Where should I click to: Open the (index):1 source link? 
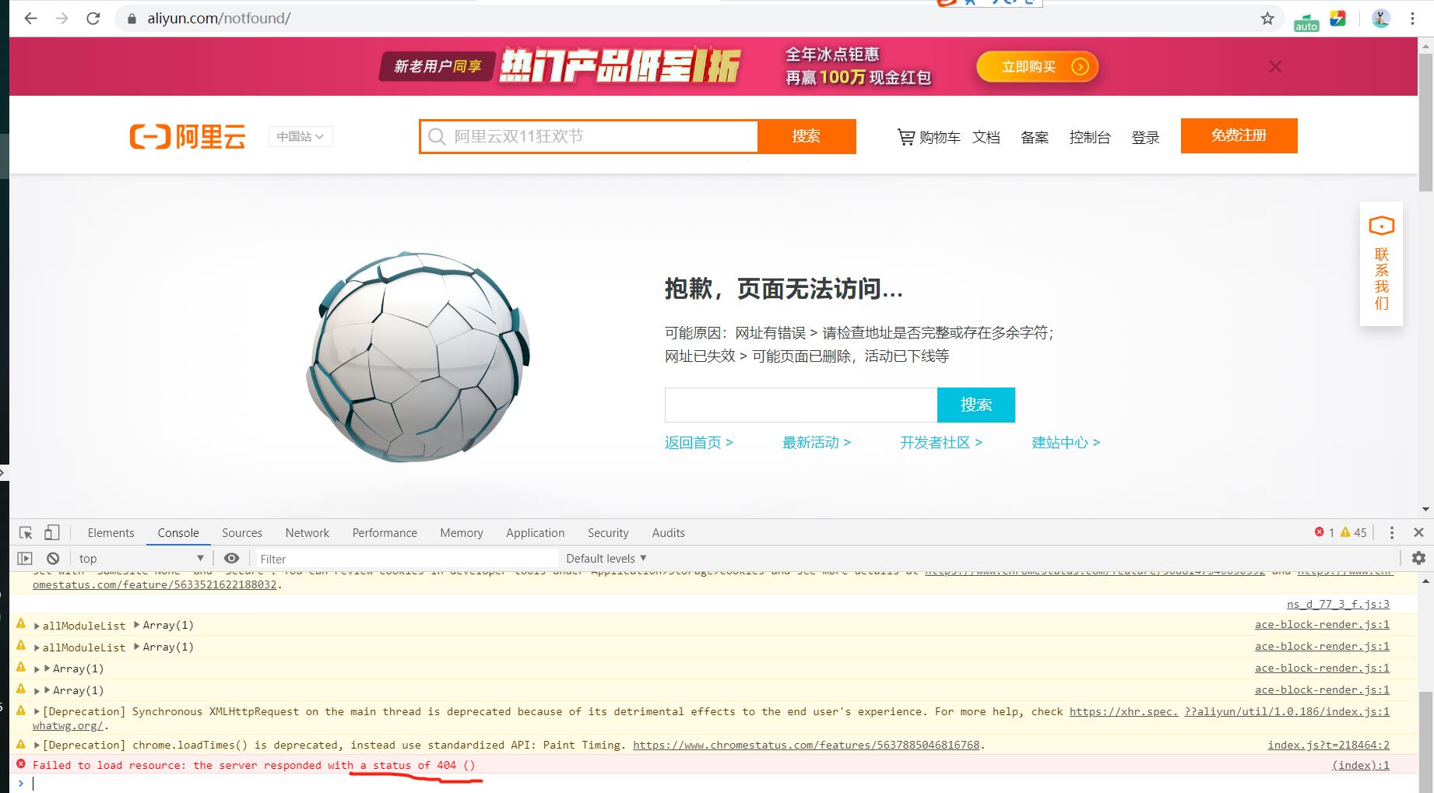click(1361, 765)
